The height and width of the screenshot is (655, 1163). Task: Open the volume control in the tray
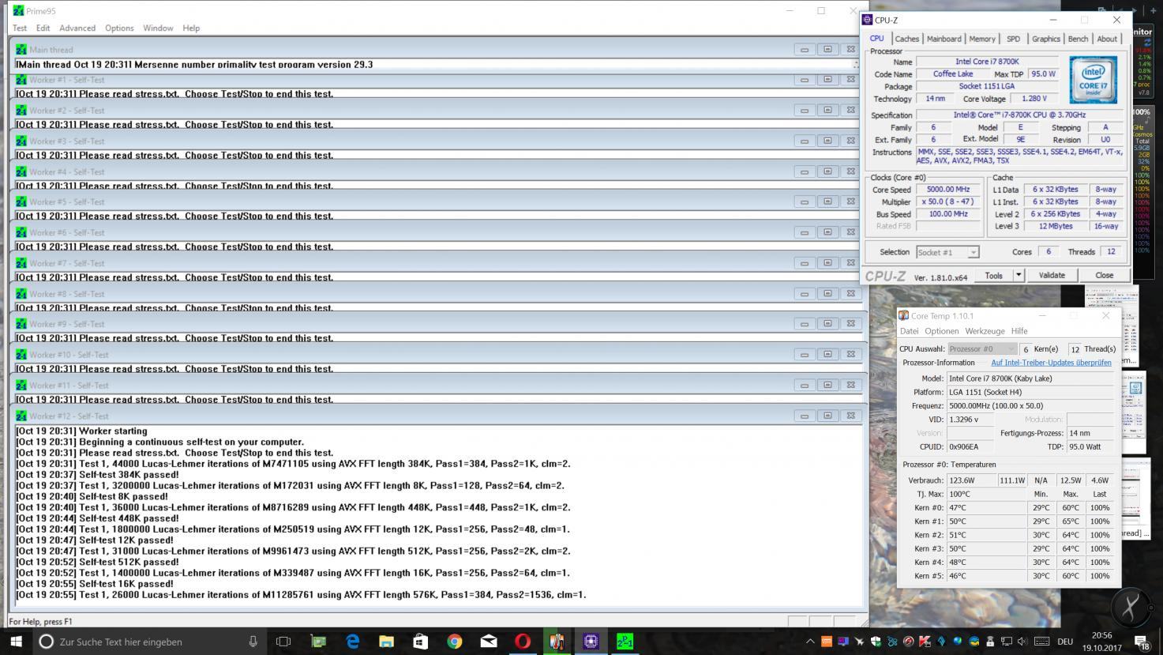(x=1023, y=642)
